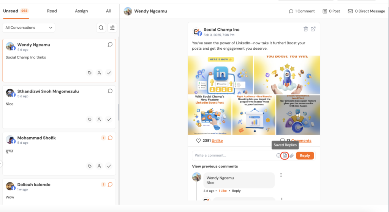Open the Saved Replies icon
Image resolution: width=389 pixels, height=212 pixels.
pos(285,155)
